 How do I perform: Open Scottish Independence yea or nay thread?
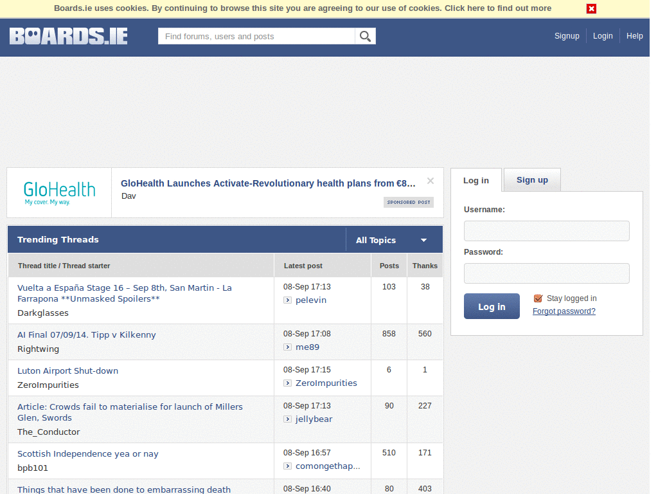[87, 453]
